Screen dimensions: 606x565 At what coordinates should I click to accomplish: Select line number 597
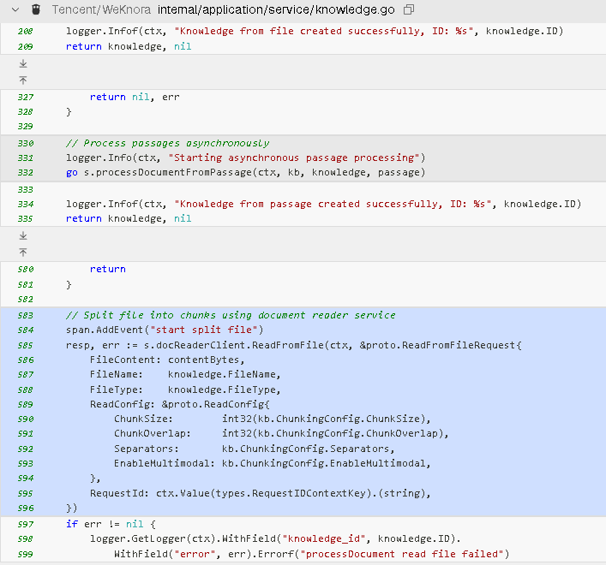26,525
